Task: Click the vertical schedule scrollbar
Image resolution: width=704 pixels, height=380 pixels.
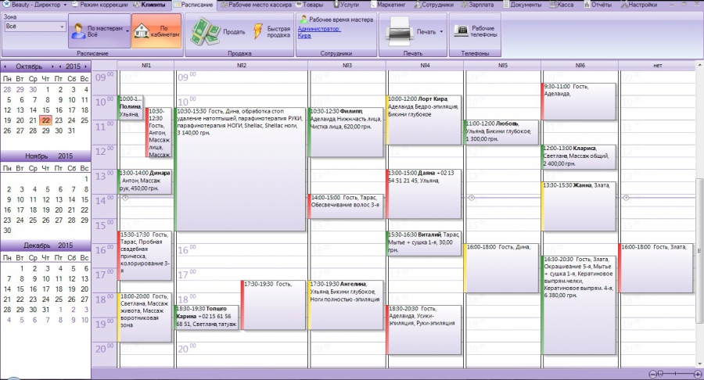Action: (699, 250)
